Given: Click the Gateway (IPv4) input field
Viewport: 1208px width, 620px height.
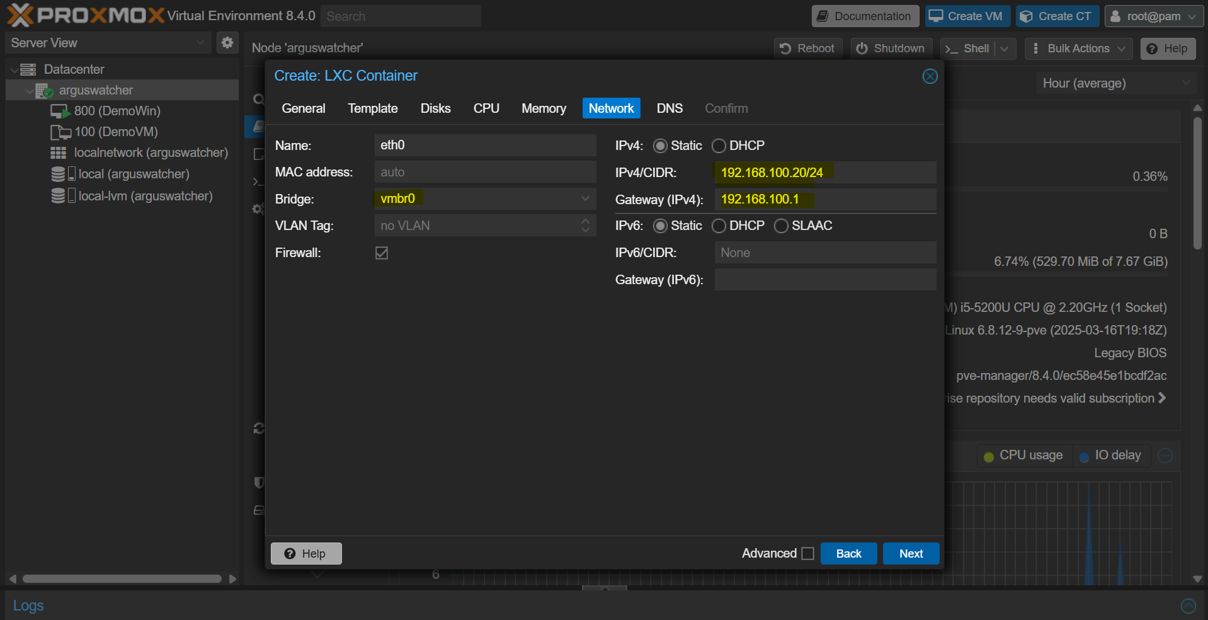Looking at the screenshot, I should pos(825,200).
